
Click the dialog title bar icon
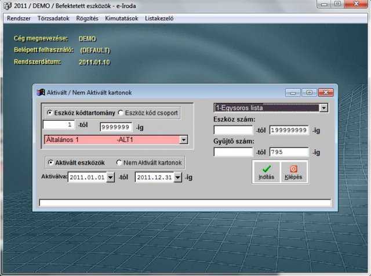pos(40,92)
